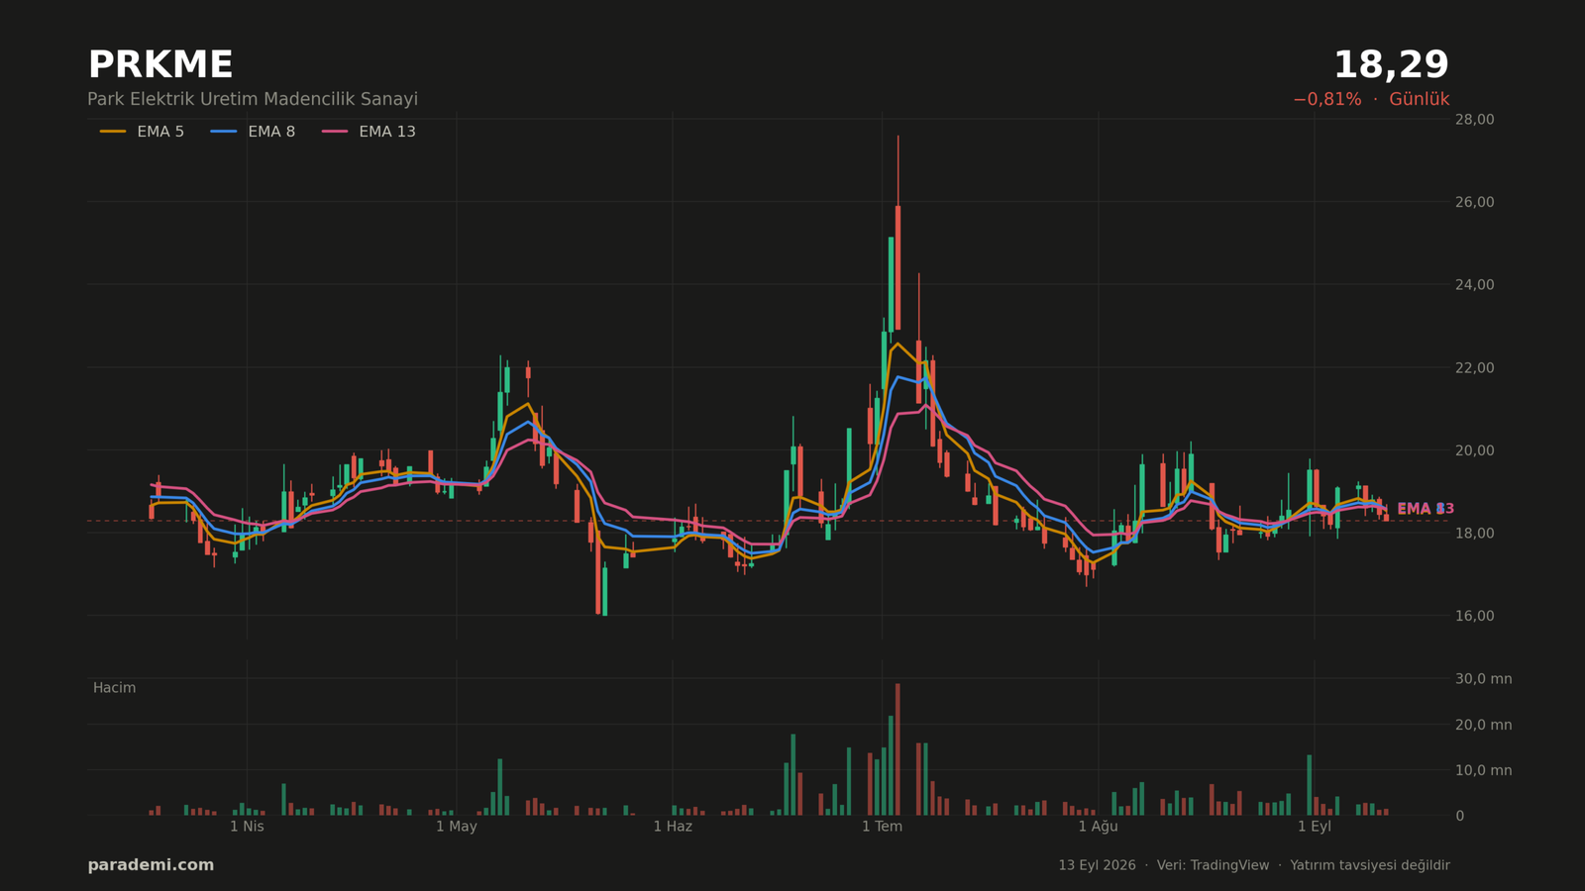Click the 26,00 price axis label

[1474, 202]
